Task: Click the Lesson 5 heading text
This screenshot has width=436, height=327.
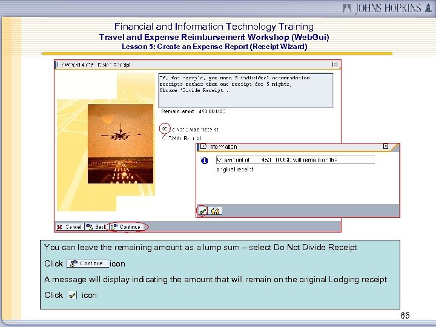Action: [x=214, y=47]
